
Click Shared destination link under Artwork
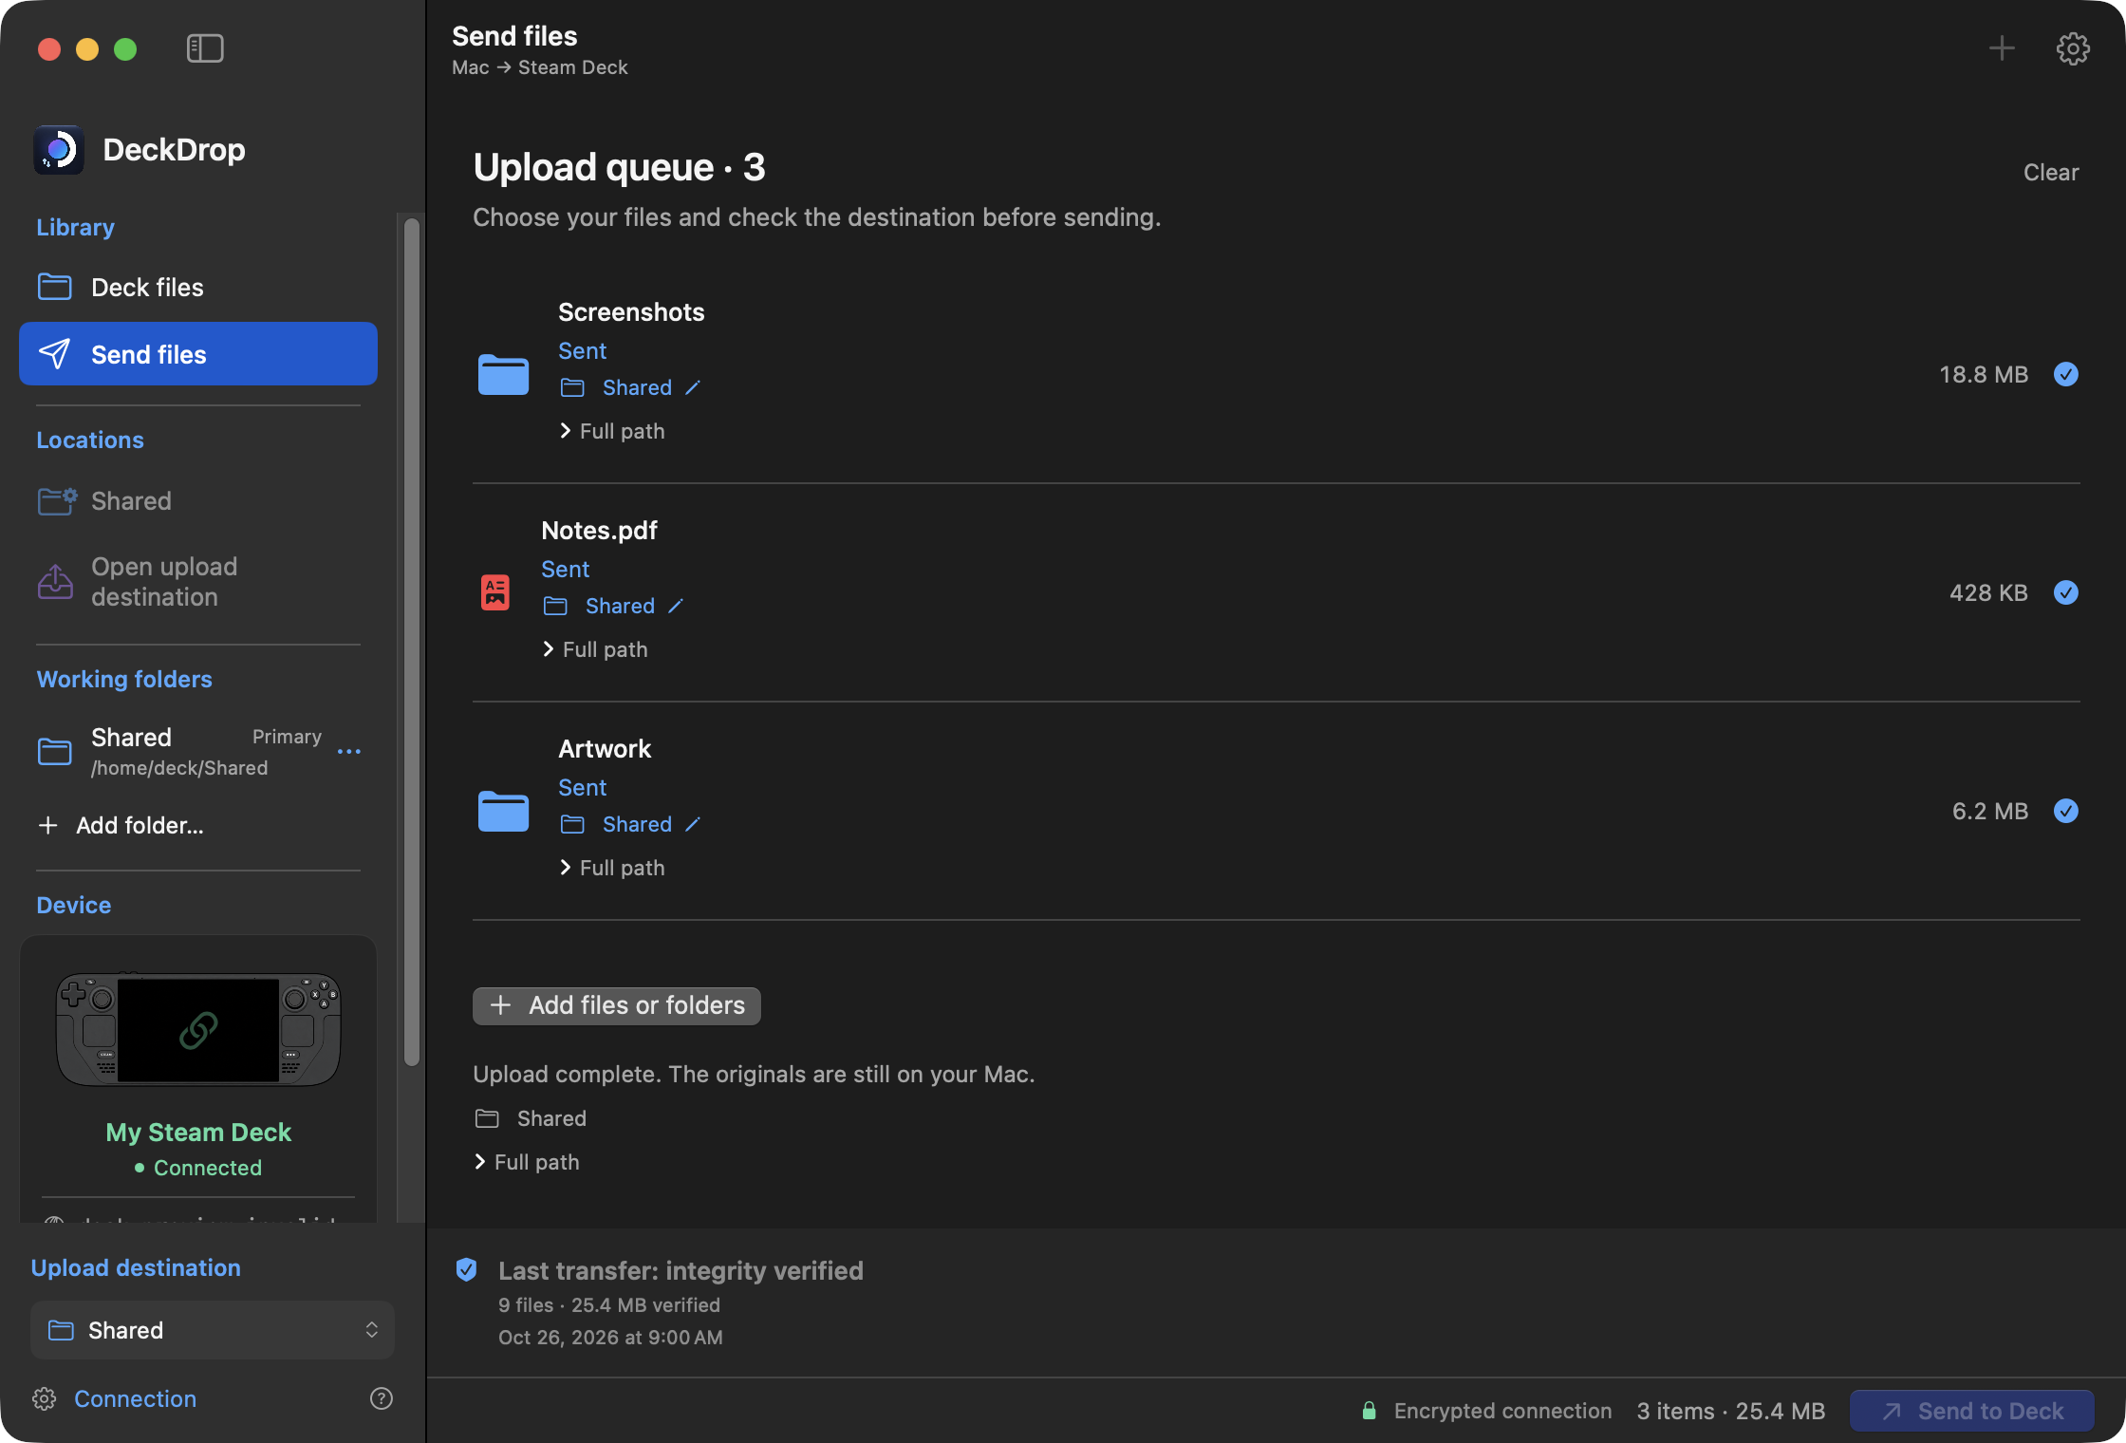click(637, 824)
